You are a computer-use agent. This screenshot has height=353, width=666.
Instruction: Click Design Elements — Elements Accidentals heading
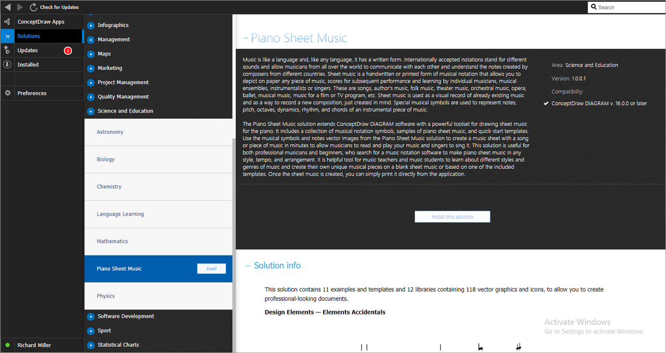point(325,312)
